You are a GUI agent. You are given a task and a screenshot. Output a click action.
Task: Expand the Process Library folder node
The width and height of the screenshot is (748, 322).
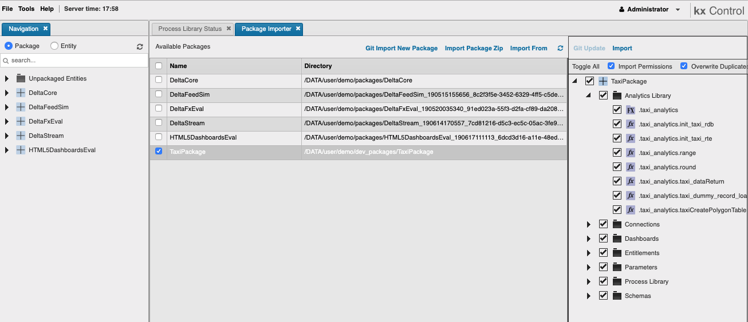click(589, 281)
